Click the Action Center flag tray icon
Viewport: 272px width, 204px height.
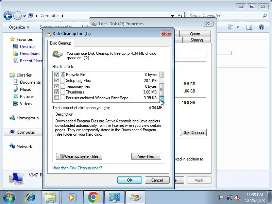pyautogui.click(x=221, y=198)
